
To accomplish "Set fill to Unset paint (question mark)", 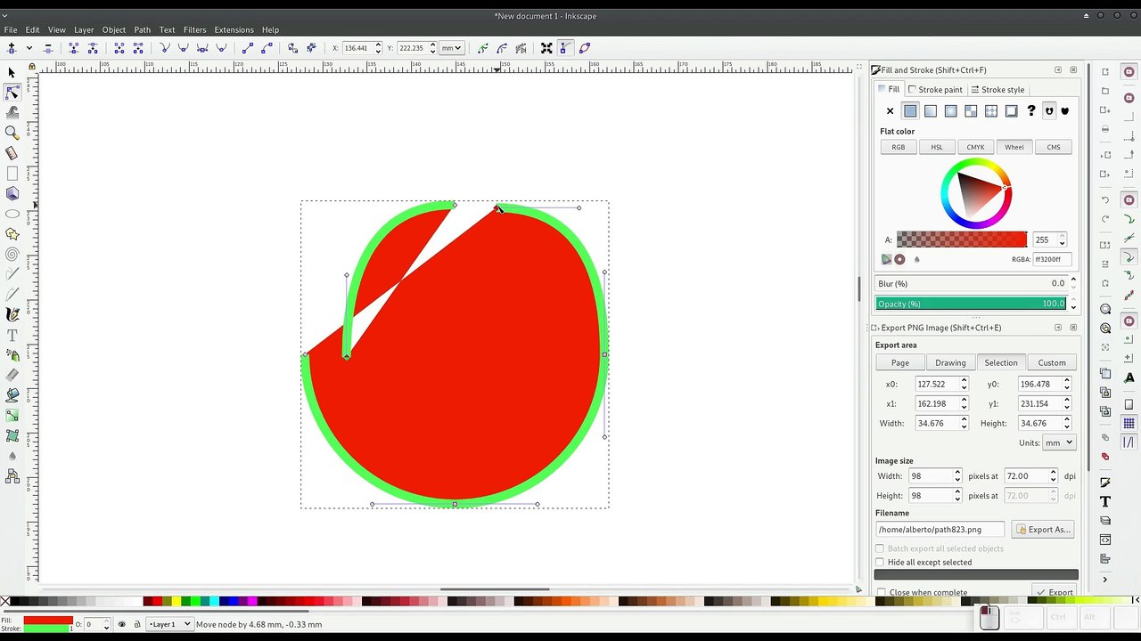I will [1031, 111].
